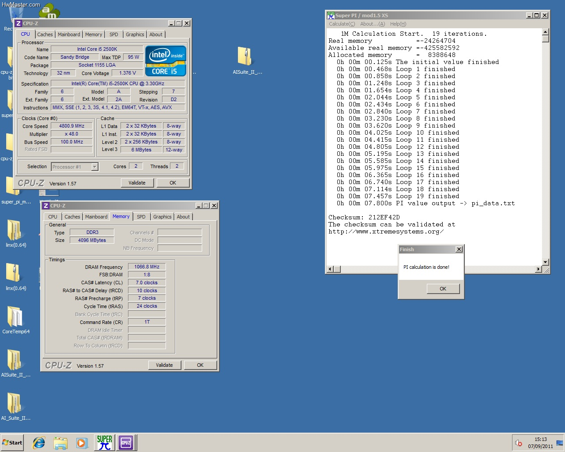Switch to Super PI taskbar button
This screenshot has width=565, height=452.
105,442
